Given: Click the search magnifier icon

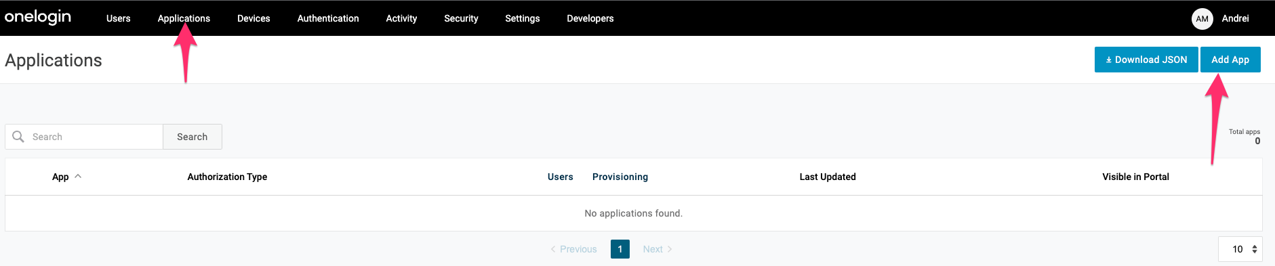Looking at the screenshot, I should click(x=18, y=137).
